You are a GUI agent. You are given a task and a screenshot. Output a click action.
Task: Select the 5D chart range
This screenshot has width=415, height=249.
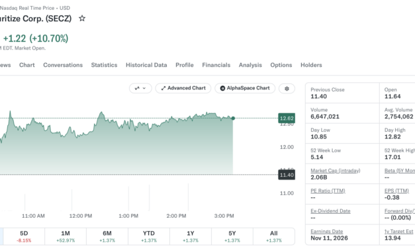[24, 236]
